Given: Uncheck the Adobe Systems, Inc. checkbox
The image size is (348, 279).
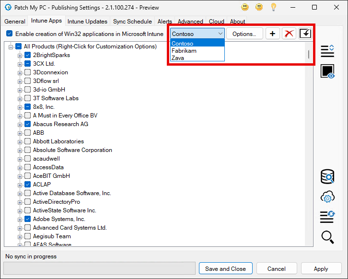Looking at the screenshot, I should (x=27, y=219).
